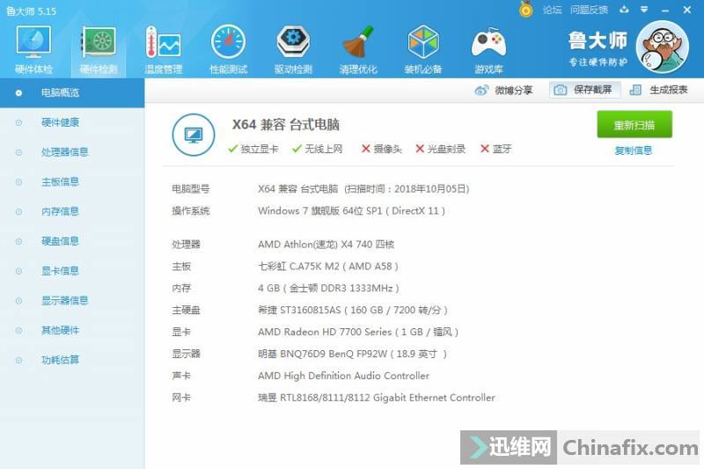Open the 论坛 forum link
Image resolution: width=704 pixels, height=469 pixels.
pos(552,10)
